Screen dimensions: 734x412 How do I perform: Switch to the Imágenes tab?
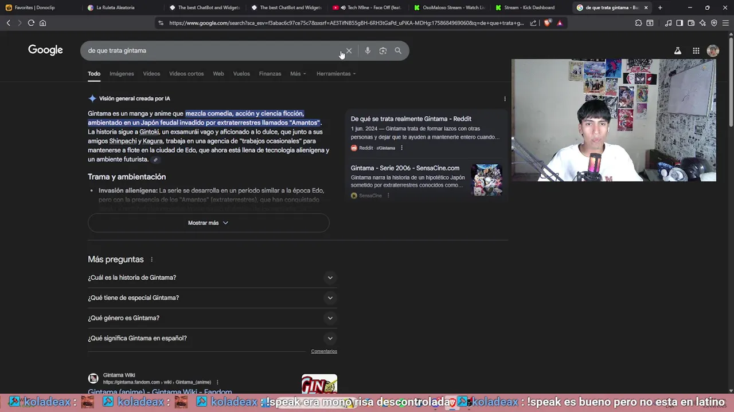click(122, 73)
